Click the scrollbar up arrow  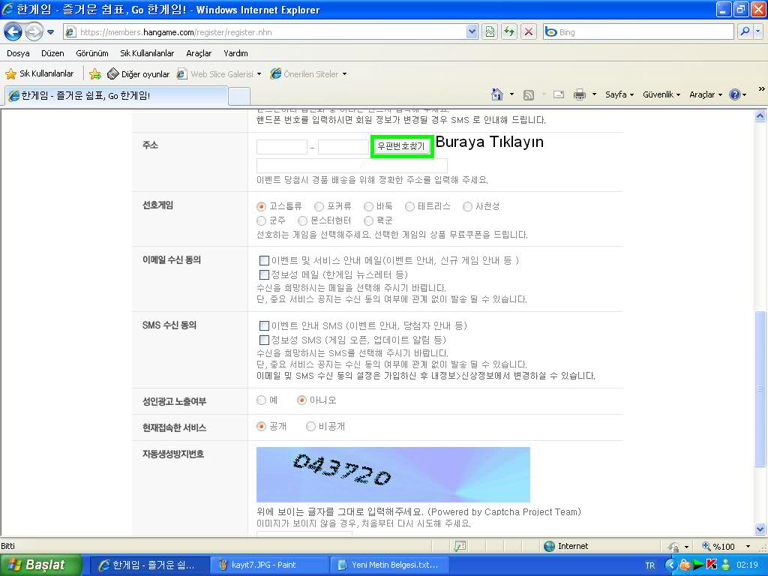[x=760, y=116]
